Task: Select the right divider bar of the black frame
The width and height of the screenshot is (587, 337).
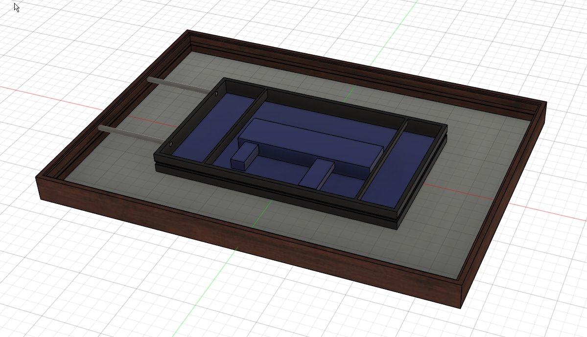Action: 382,159
